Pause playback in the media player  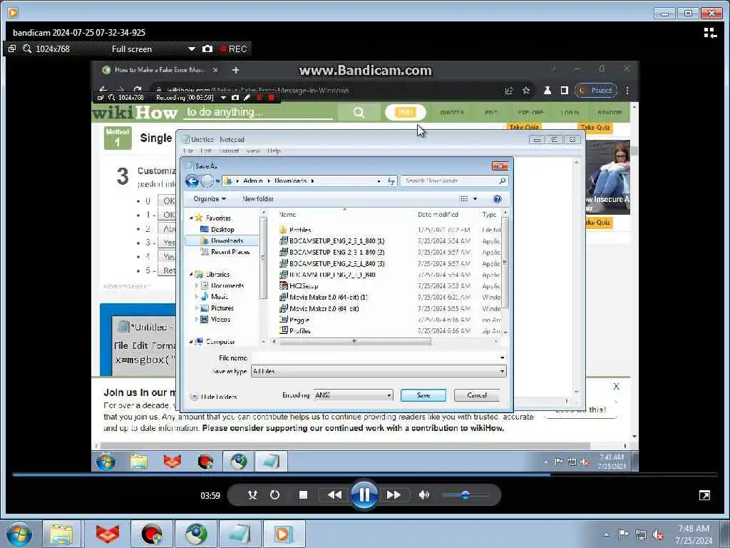pos(364,494)
